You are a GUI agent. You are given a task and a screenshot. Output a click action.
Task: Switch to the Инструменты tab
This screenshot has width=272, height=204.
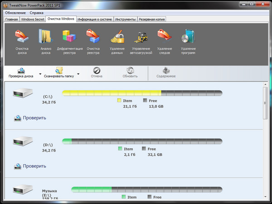coord(126,19)
